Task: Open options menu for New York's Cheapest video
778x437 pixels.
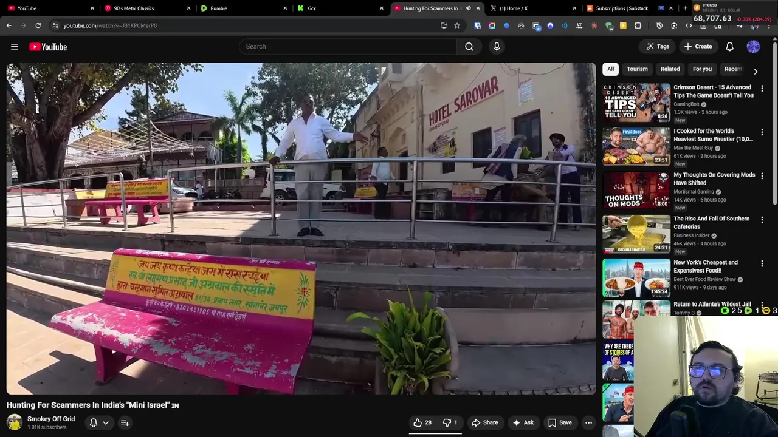Action: [762, 263]
